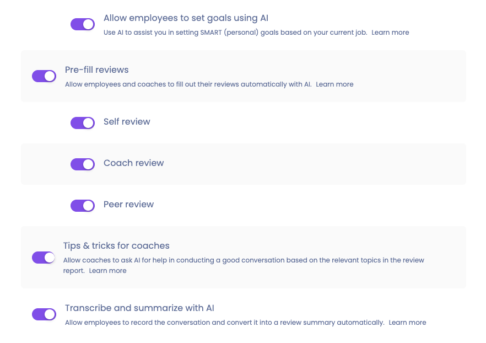Image resolution: width=486 pixels, height=343 pixels.
Task: Click the 'Allow employees to record' description text
Action: pos(224,323)
